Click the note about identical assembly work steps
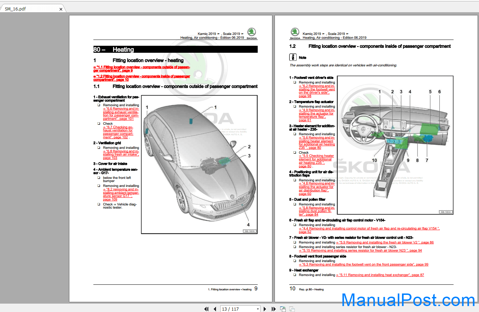 point(343,65)
